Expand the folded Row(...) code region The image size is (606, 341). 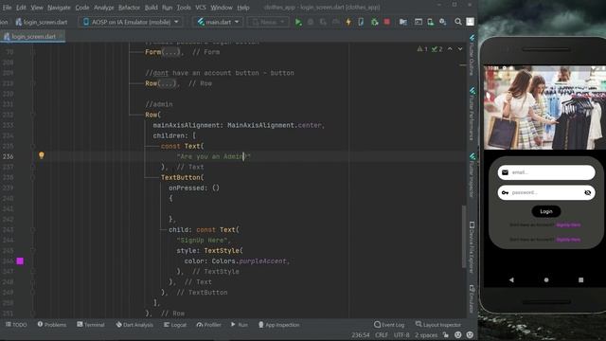coord(167,83)
